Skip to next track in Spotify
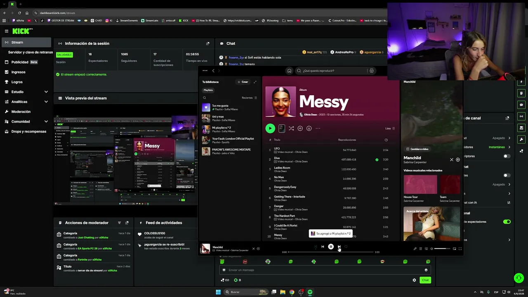 point(339,247)
